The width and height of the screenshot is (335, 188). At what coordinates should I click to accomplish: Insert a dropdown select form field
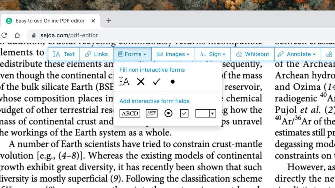point(205,113)
